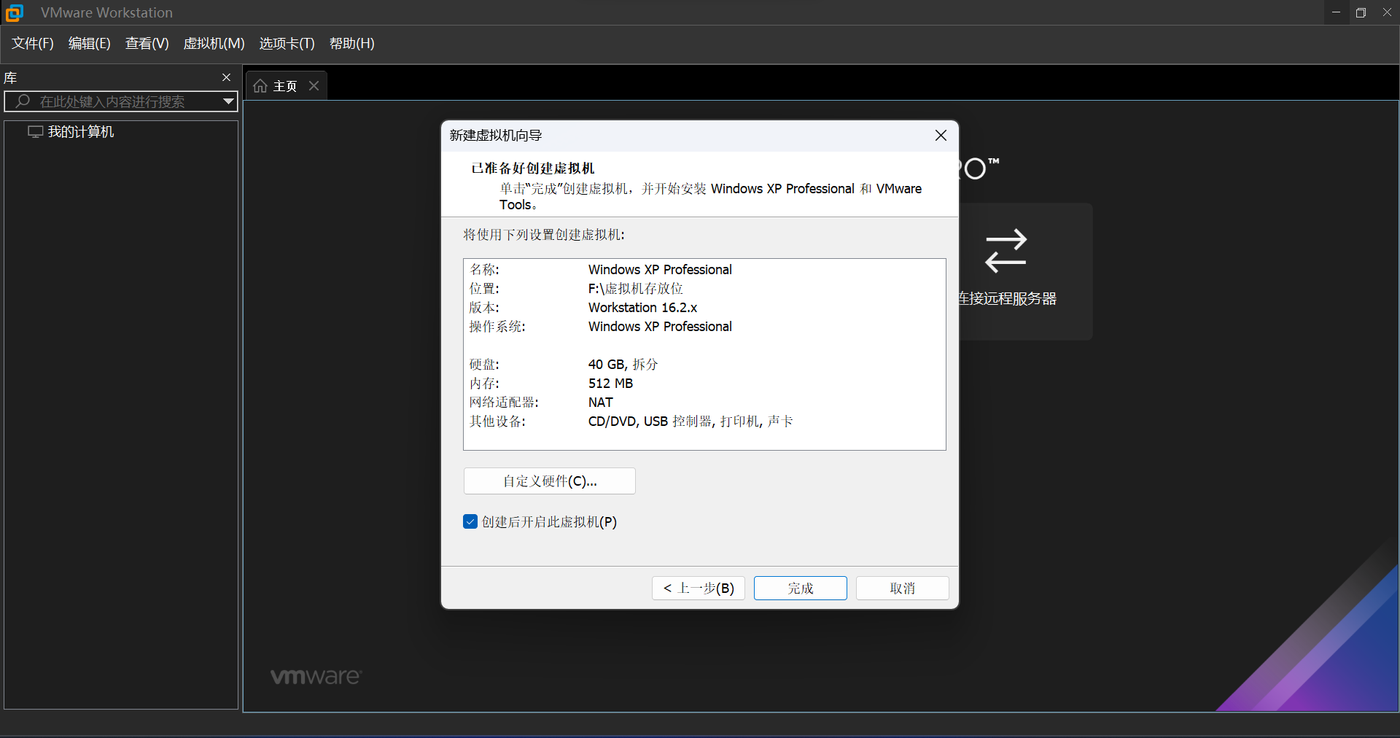Viewport: 1400px width, 738px height.
Task: Close the 库 library panel
Action: click(226, 77)
